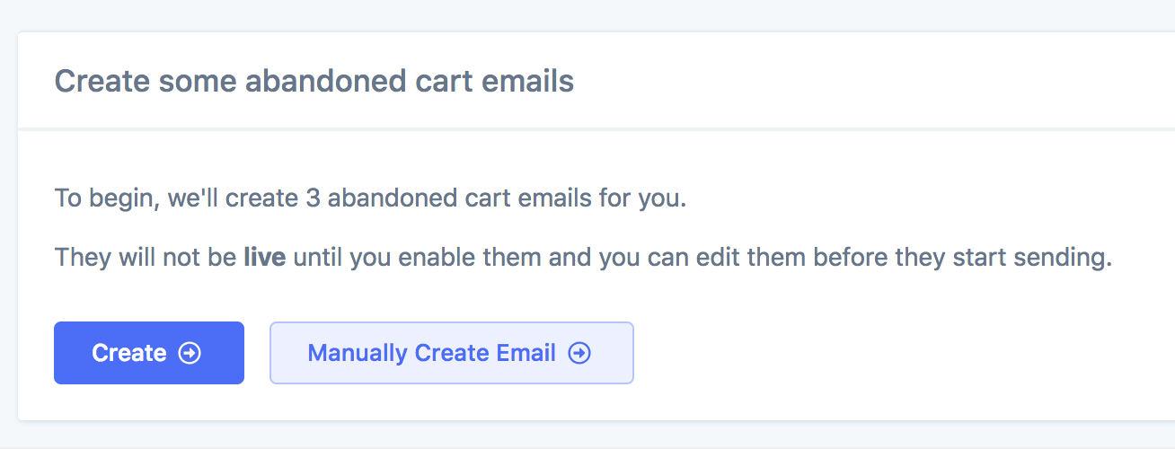The image size is (1175, 449).
Task: Click the circled arrow icon inside Create
Action: [x=190, y=353]
